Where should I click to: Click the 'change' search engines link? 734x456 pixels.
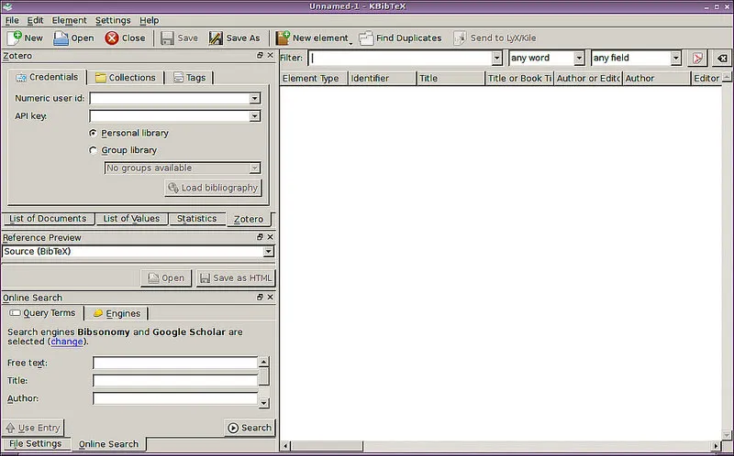point(66,342)
